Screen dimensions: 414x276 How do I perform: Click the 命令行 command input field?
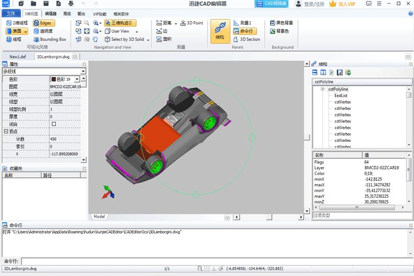[217, 261]
